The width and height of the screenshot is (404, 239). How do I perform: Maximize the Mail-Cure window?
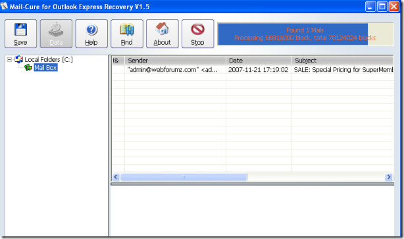382,7
